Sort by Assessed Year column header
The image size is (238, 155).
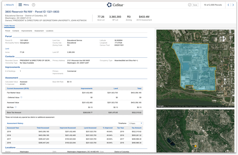click(13, 128)
